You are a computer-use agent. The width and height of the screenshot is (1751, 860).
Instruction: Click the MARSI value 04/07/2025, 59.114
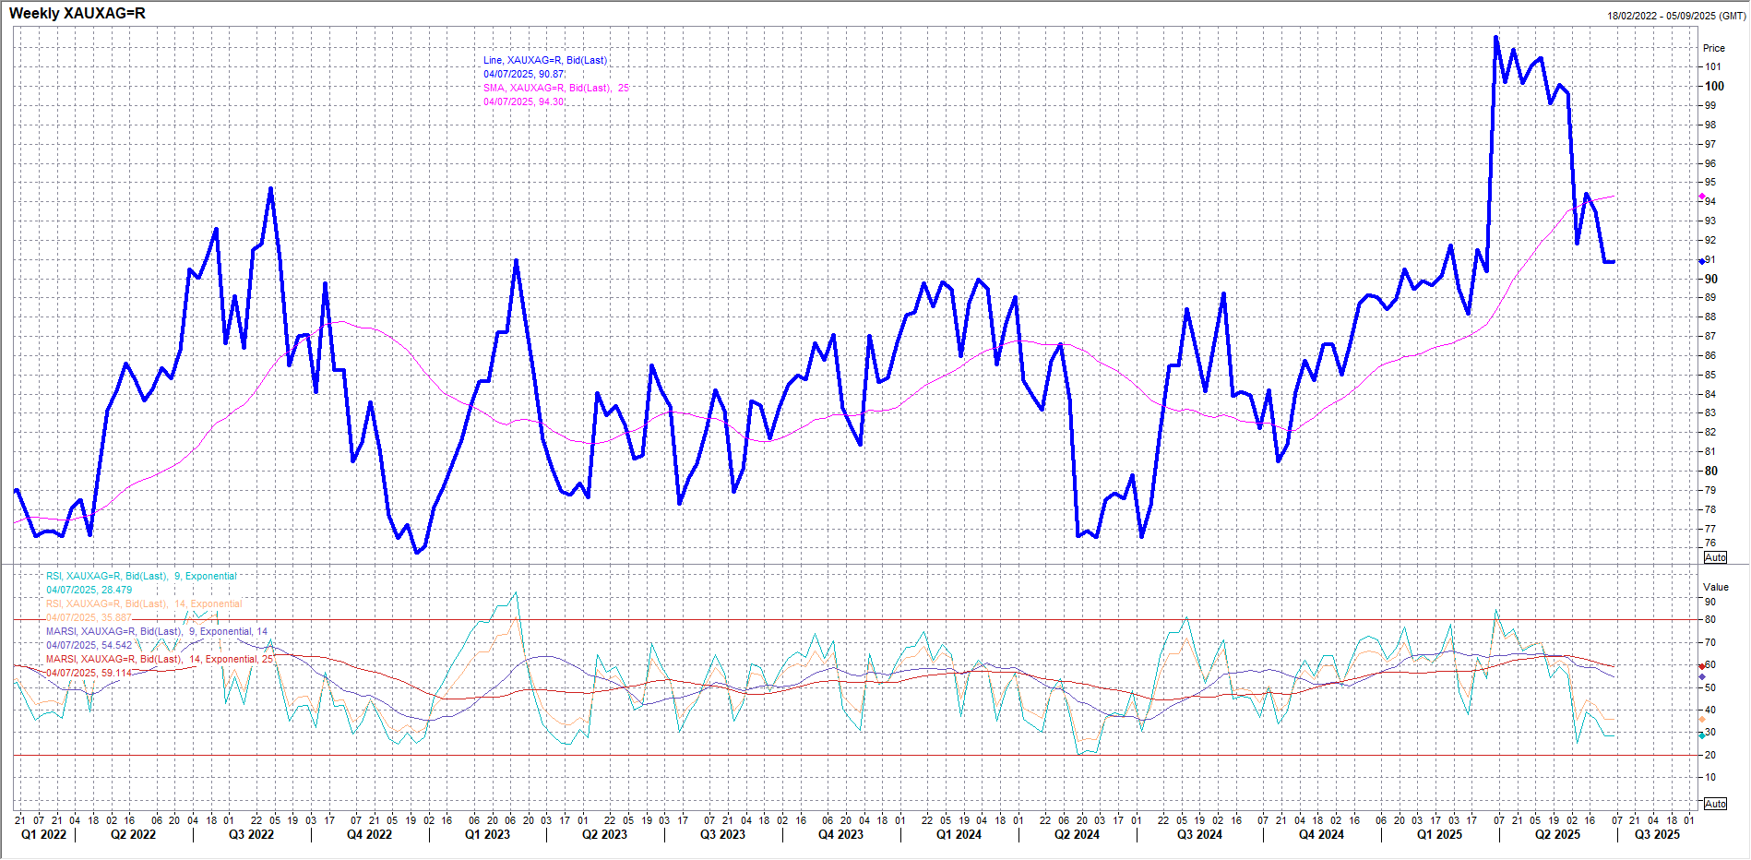point(89,673)
